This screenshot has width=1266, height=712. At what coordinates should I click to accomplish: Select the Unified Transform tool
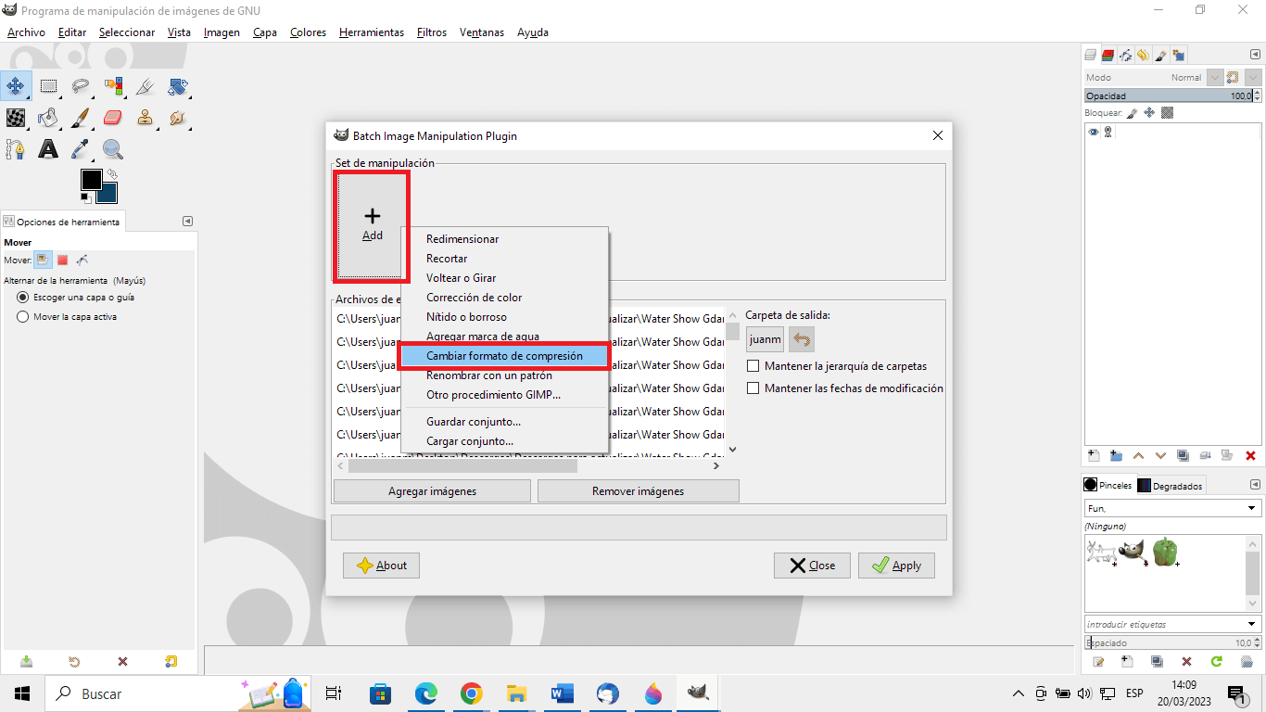click(178, 87)
